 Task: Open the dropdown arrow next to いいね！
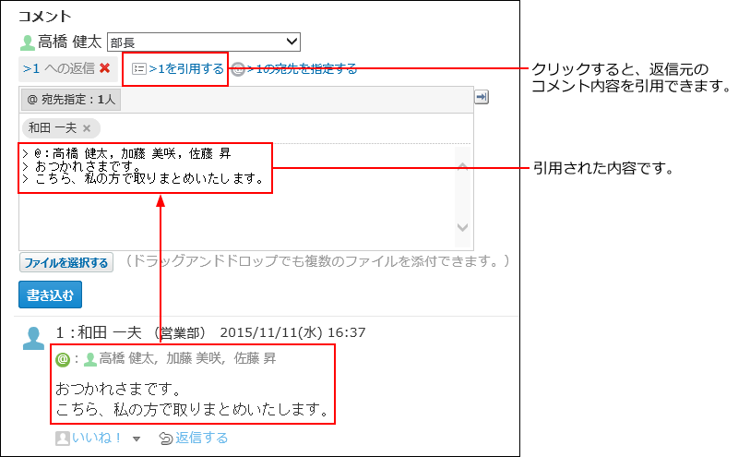click(137, 439)
